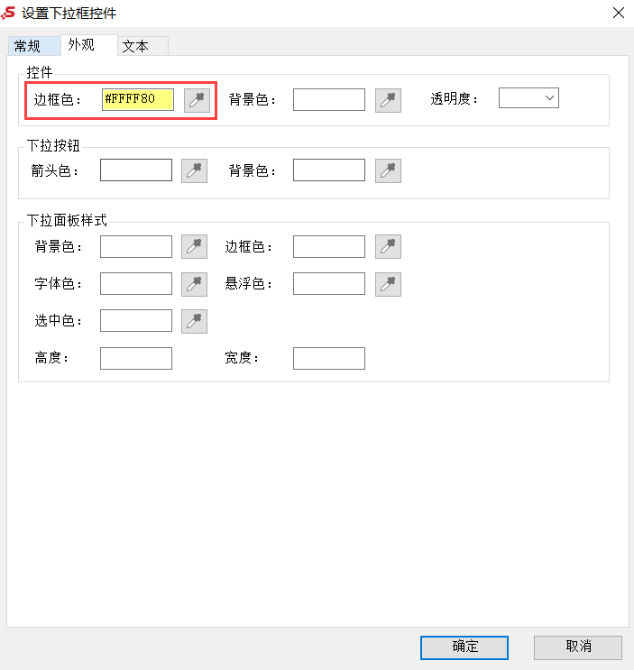Click the 选中色 color field
Screen dimensions: 634x670
click(x=136, y=320)
